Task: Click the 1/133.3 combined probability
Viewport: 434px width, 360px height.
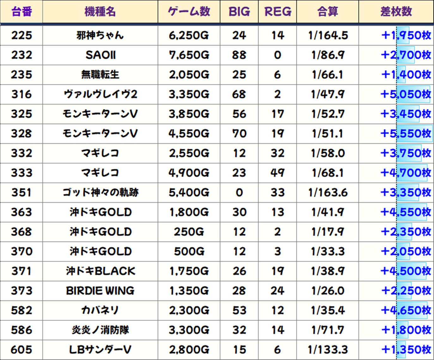Action: pos(328,350)
